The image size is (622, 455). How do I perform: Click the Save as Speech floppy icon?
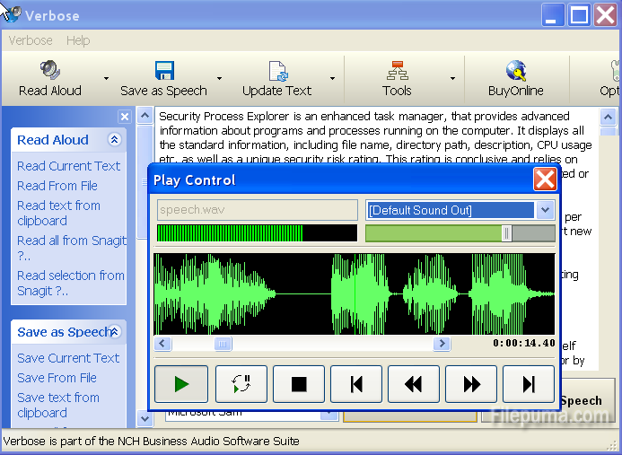(x=163, y=71)
